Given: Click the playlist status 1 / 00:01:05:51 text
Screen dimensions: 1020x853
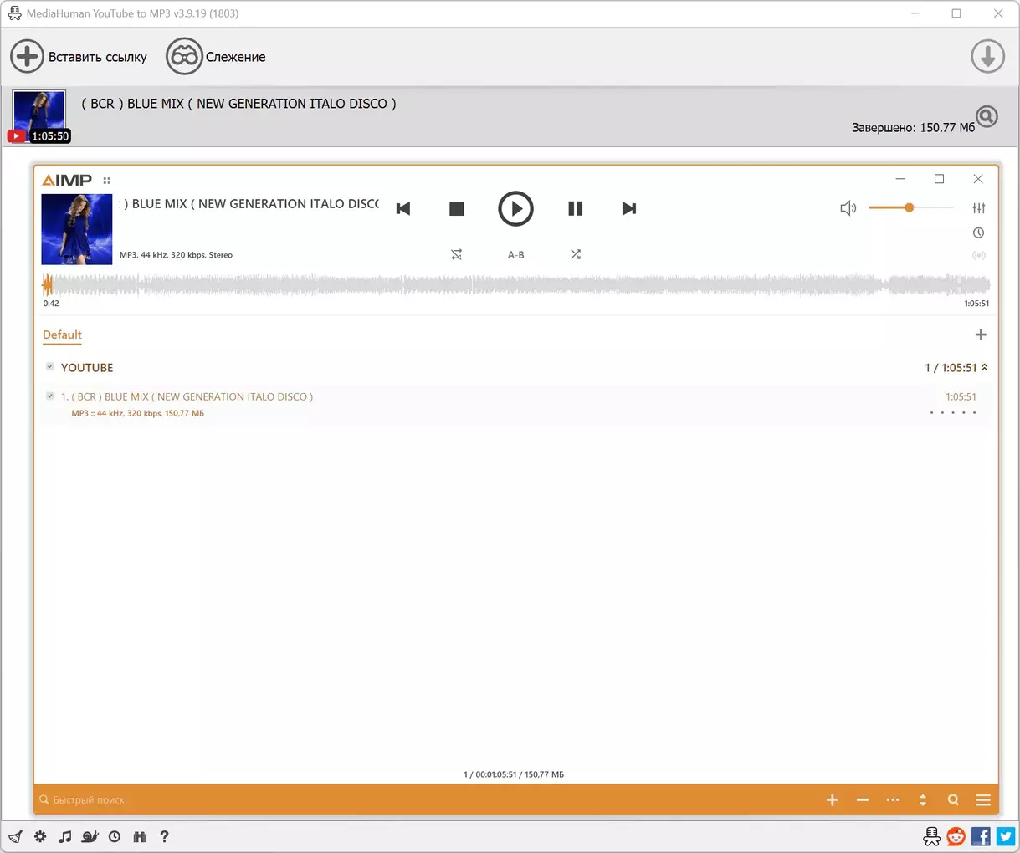Looking at the screenshot, I should [x=514, y=774].
